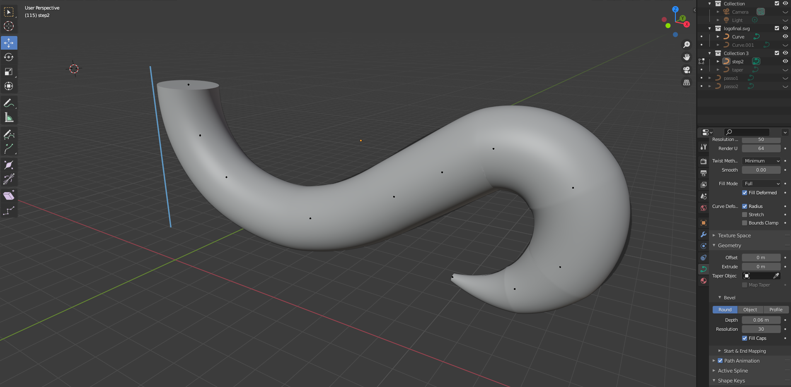
Task: Click the zoom viewport icon
Action: [x=687, y=45]
